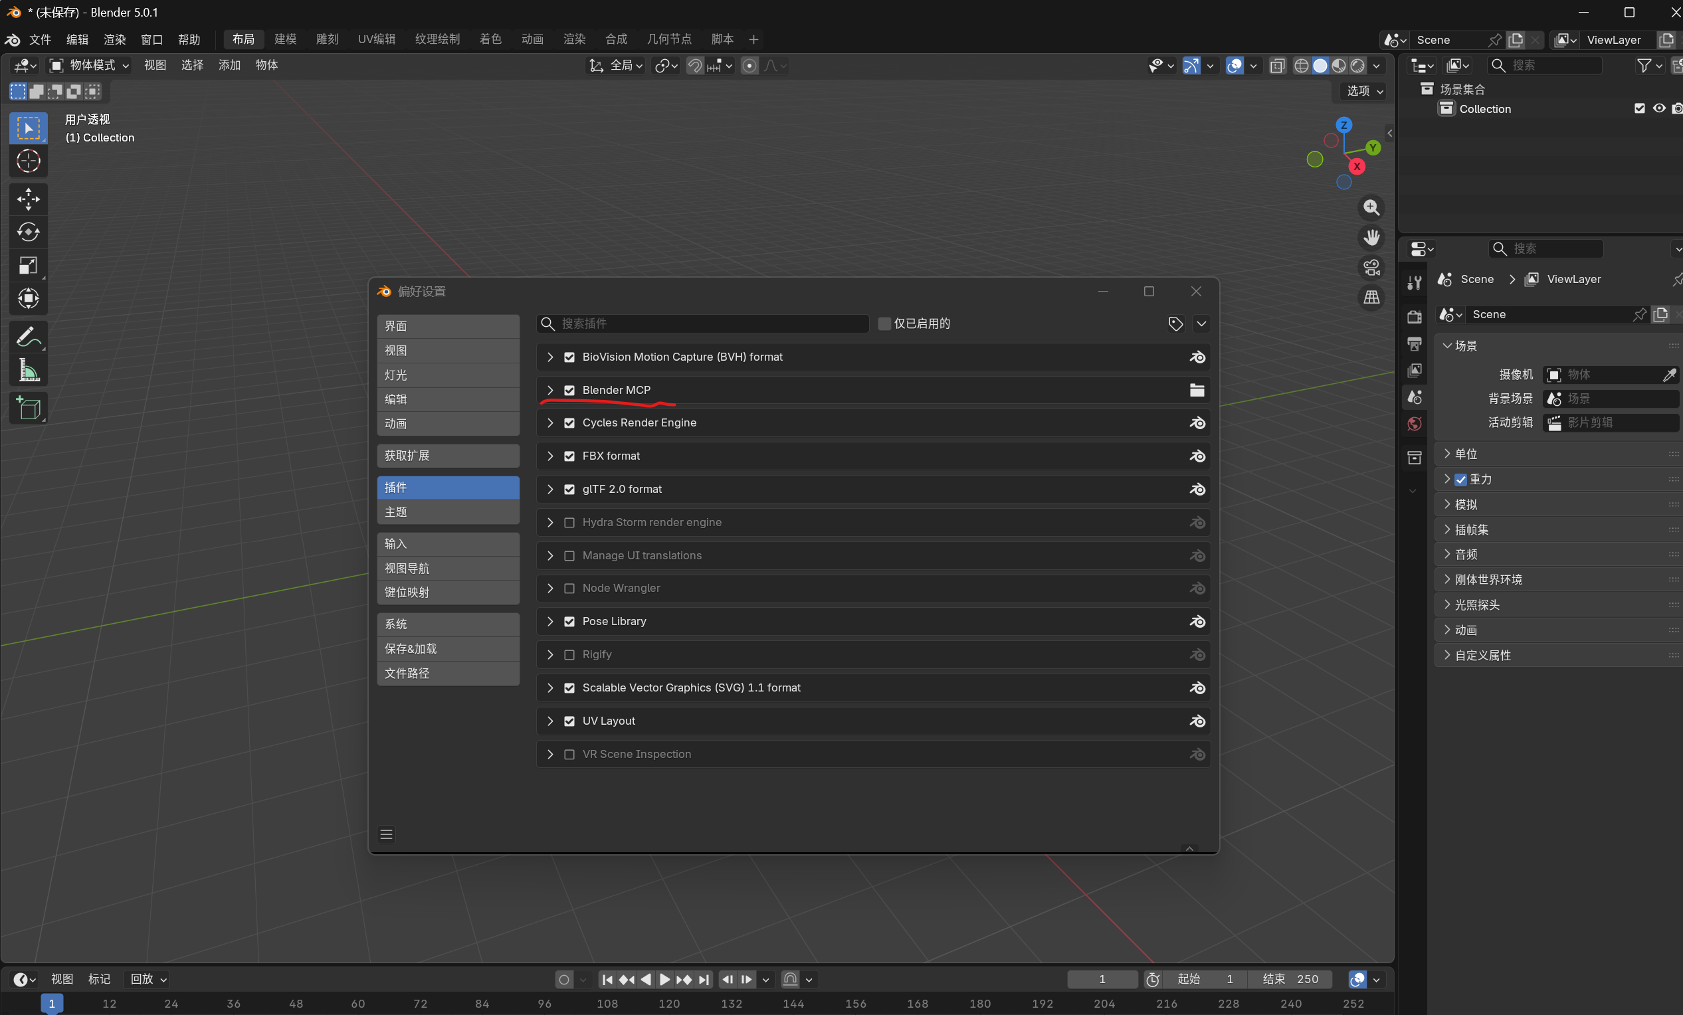Toggle Collection exclude checkbox in the outliner
The image size is (1683, 1015).
point(1639,108)
